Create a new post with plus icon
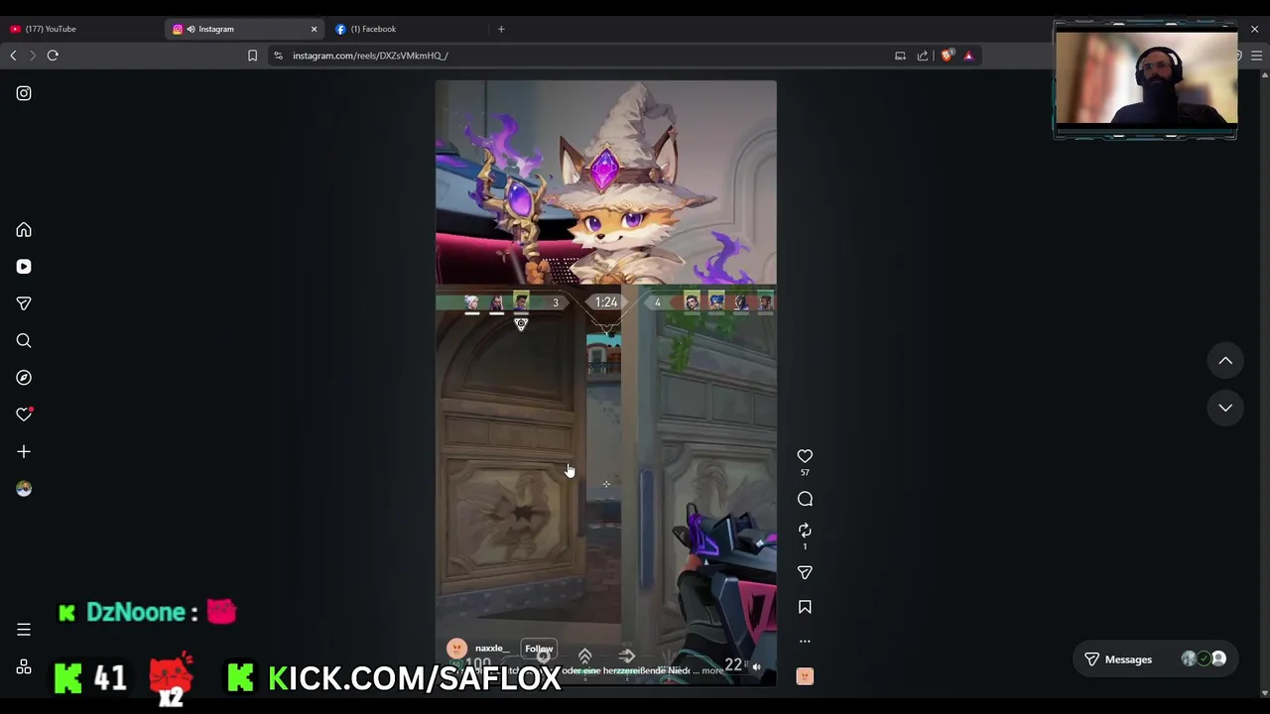This screenshot has height=714, width=1270. point(24,452)
